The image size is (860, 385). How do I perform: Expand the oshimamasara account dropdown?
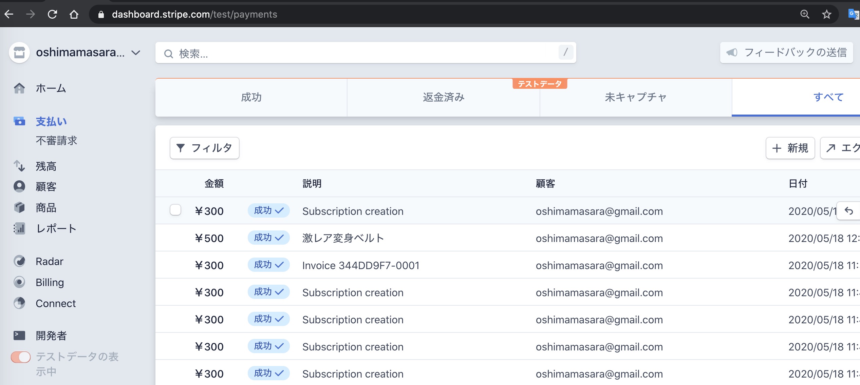point(136,53)
